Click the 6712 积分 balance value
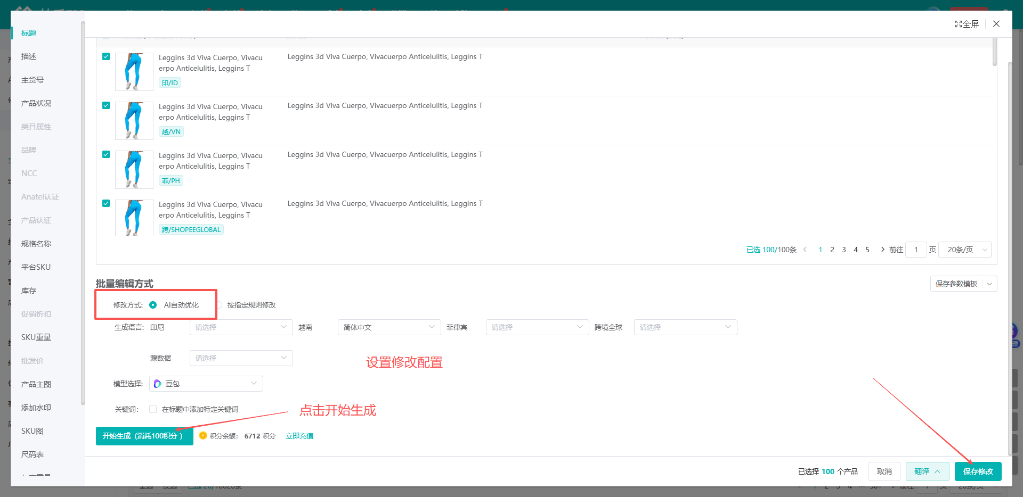Screen dimensions: 1023x497 point(260,436)
